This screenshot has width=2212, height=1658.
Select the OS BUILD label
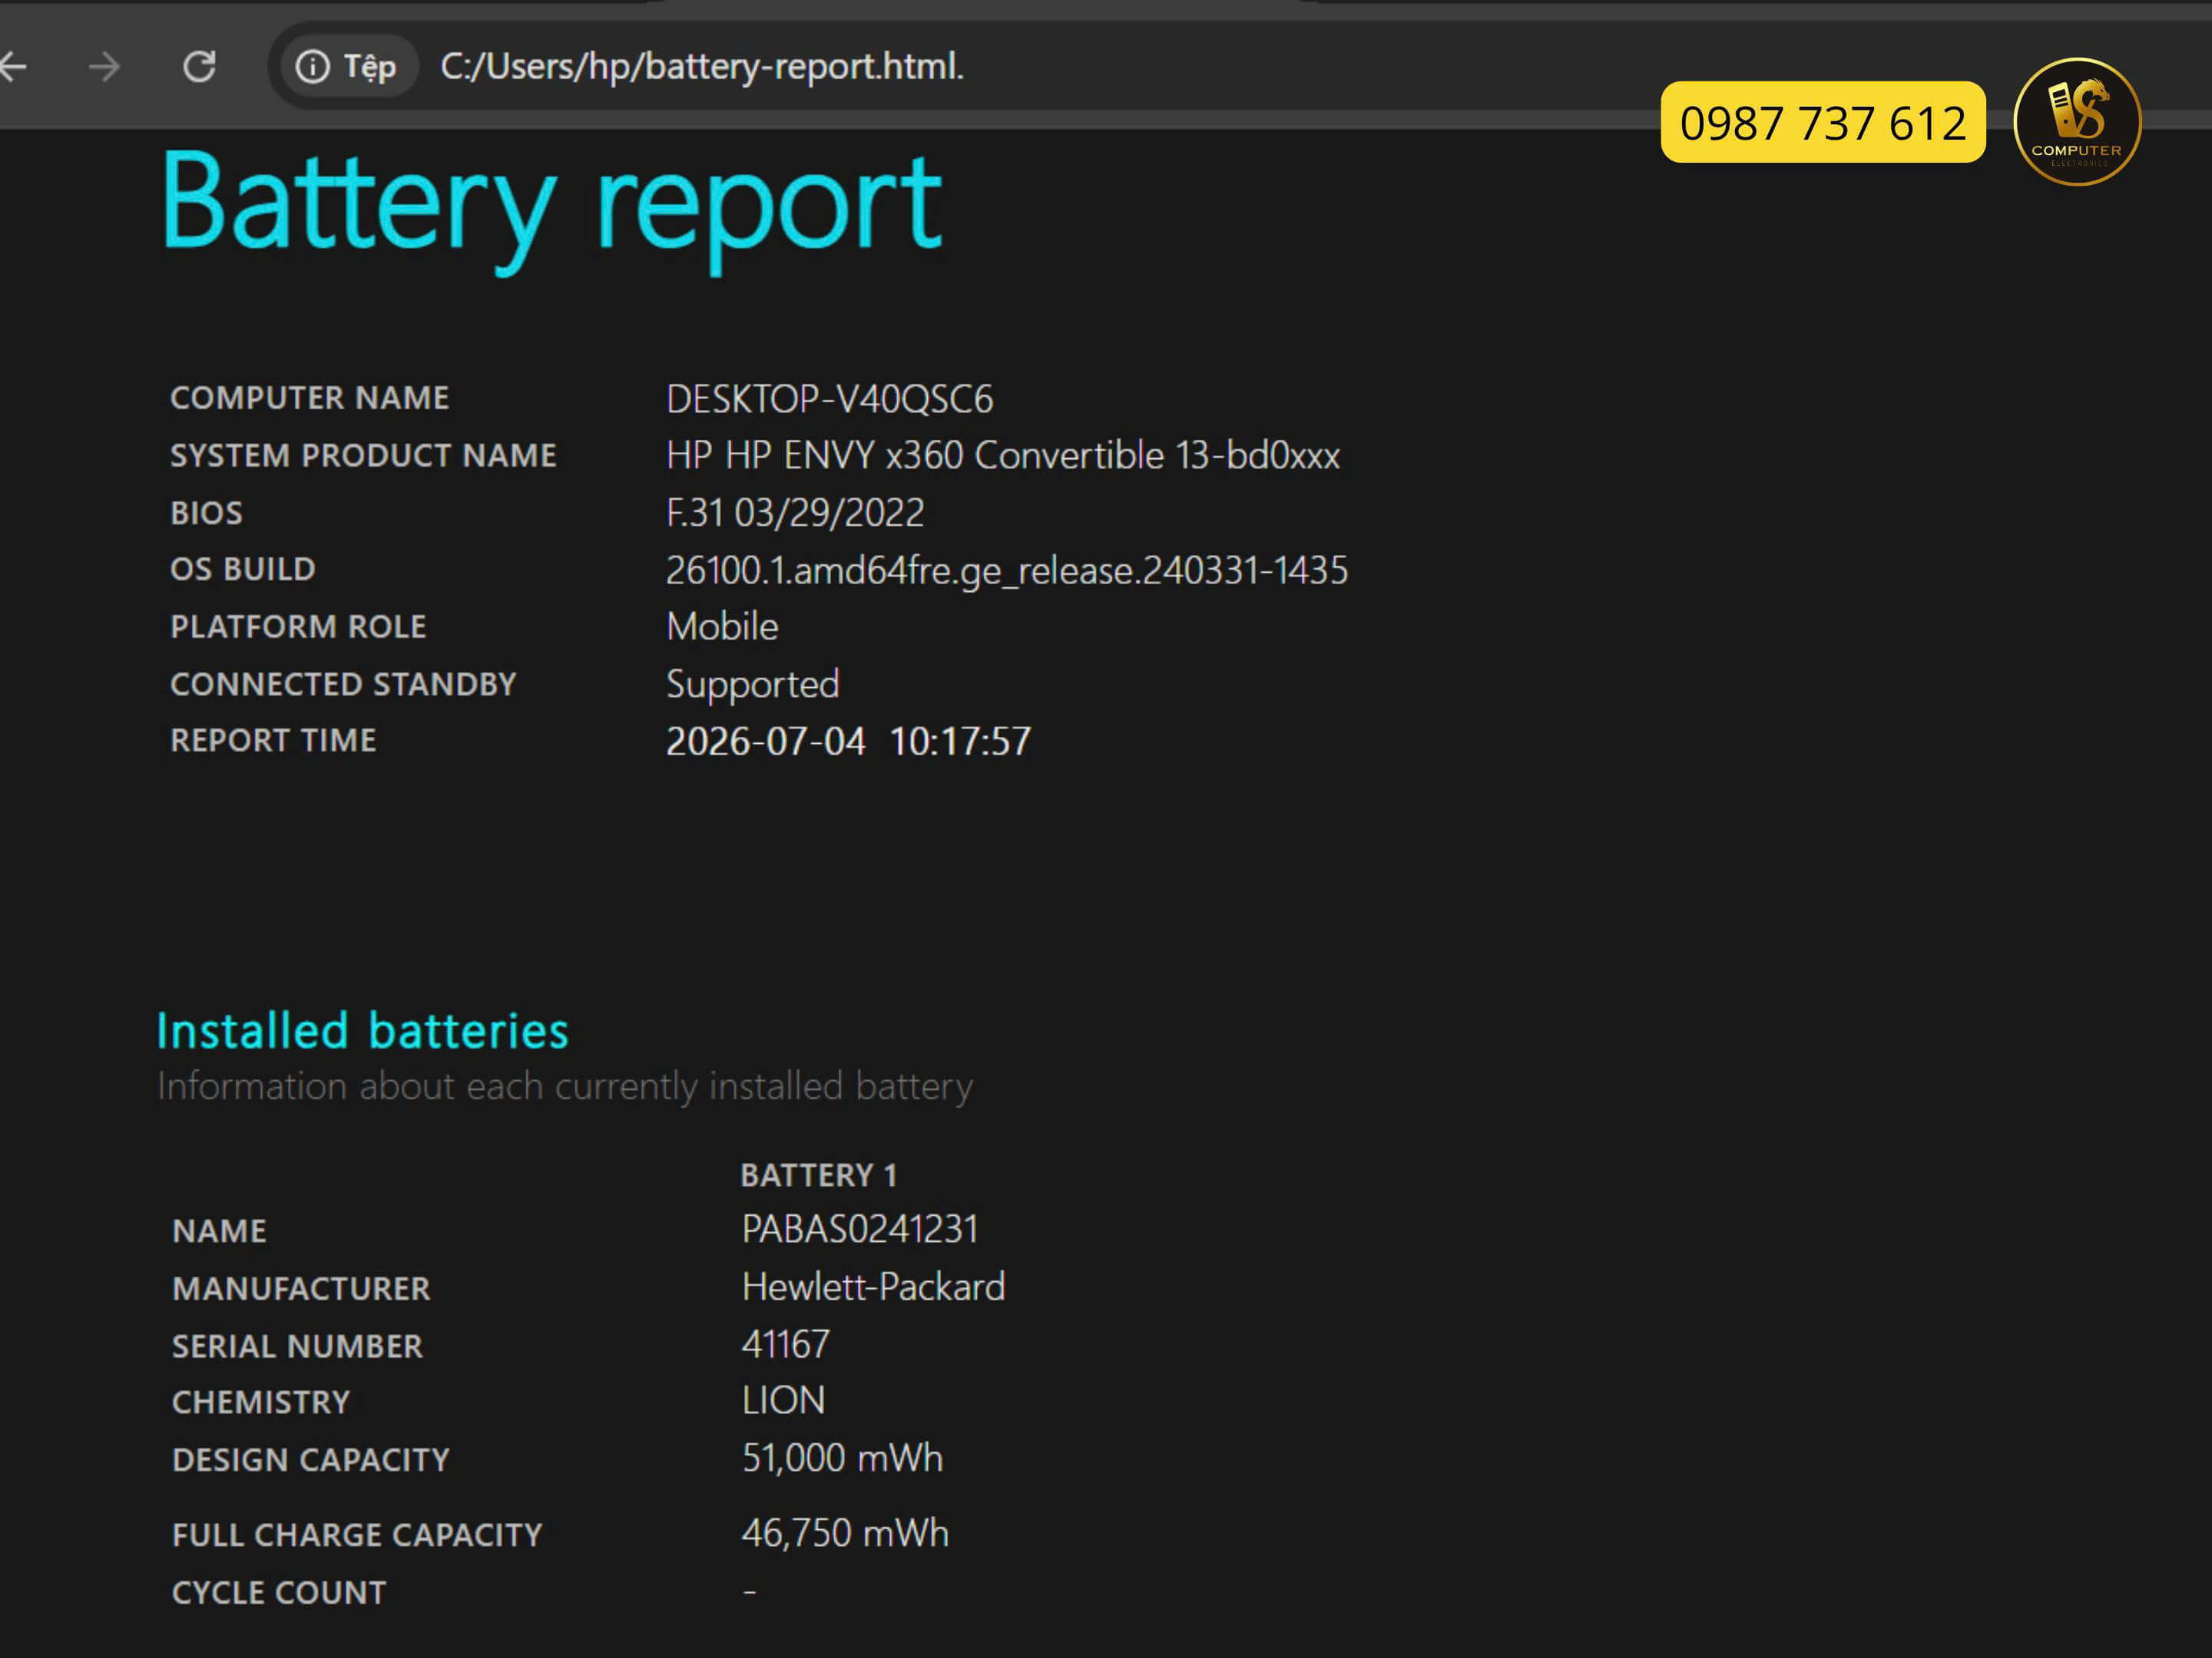pos(243,569)
